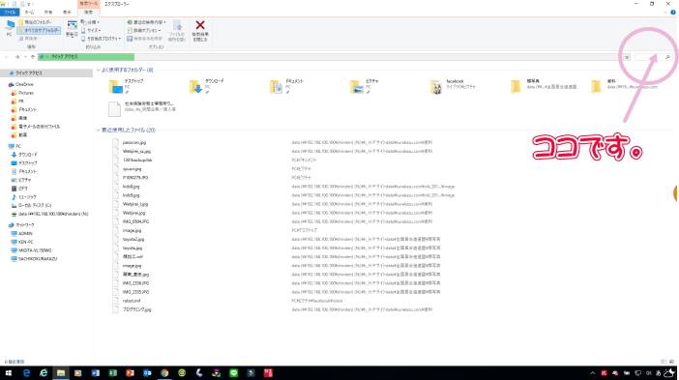Open the File tab in ribbon
Viewport: 679px width, 380px height.
pyautogui.click(x=9, y=13)
